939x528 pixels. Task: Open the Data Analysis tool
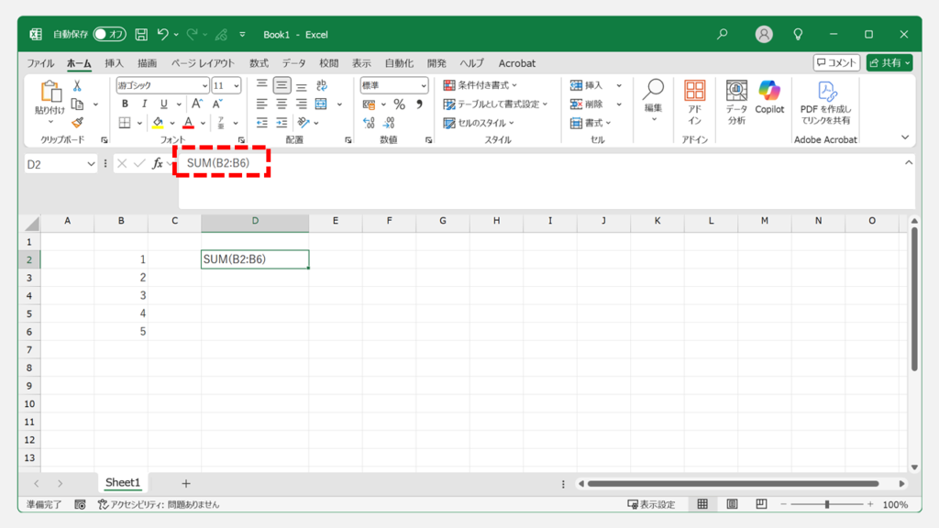pos(736,103)
